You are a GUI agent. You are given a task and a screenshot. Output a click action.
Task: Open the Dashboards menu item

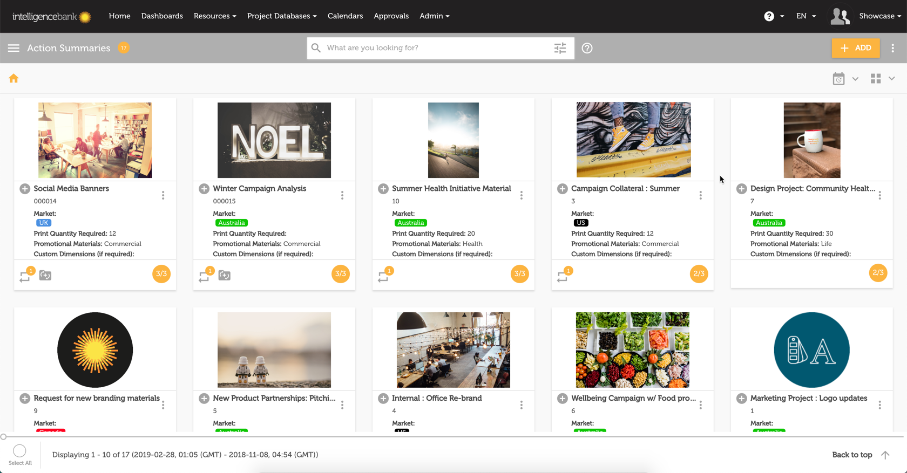pyautogui.click(x=162, y=16)
